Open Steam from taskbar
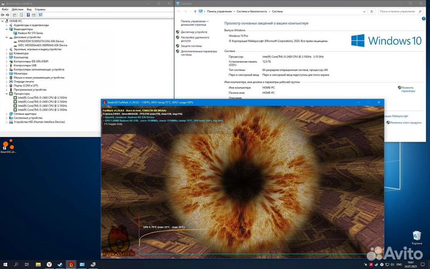This screenshot has height=269, width=430. [60, 265]
